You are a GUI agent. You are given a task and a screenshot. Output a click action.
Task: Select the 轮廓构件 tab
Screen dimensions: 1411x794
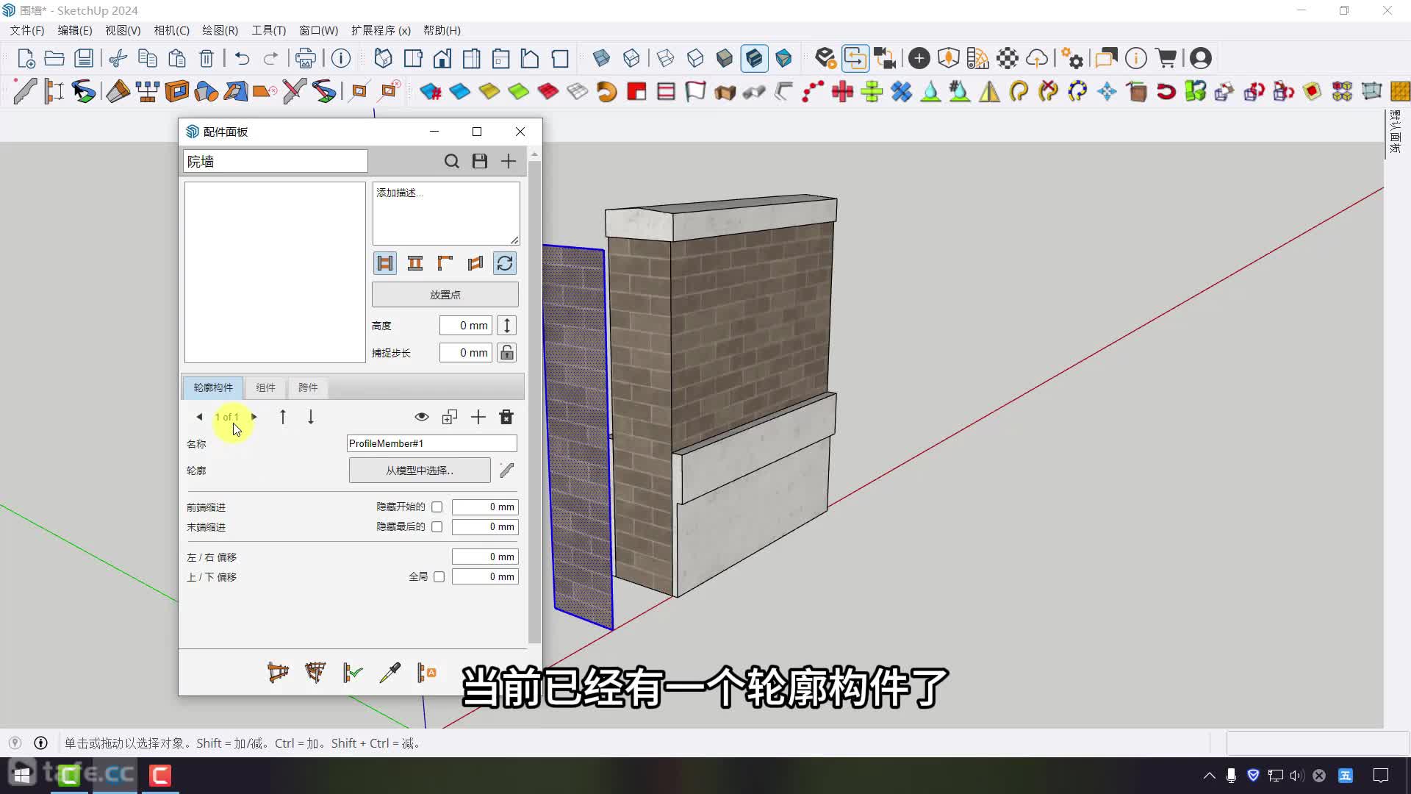coord(213,387)
